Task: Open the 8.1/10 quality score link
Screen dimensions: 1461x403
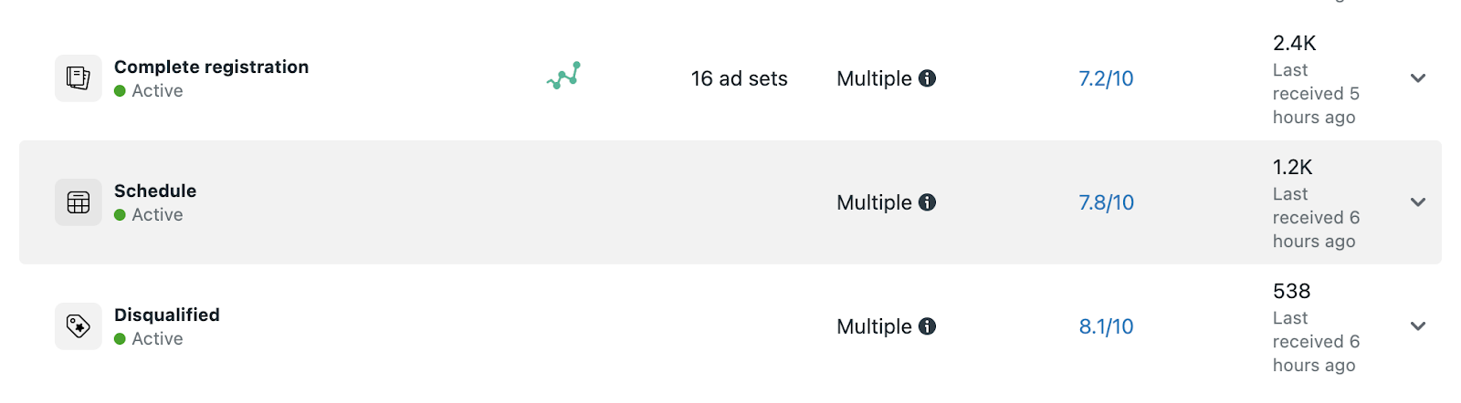Action: click(x=1106, y=326)
